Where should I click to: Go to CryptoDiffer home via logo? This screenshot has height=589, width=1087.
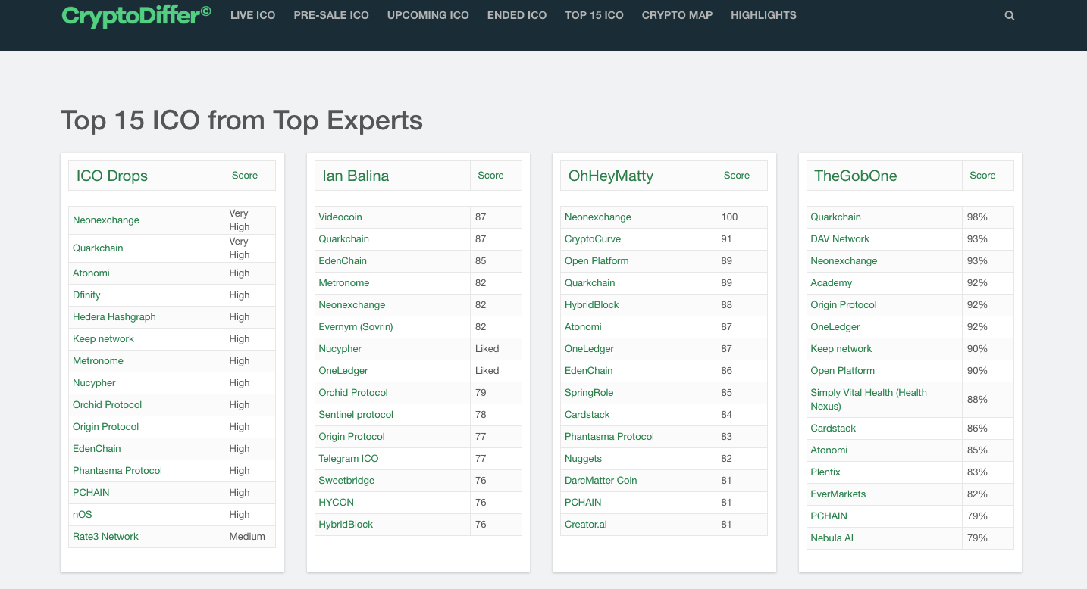coord(136,15)
